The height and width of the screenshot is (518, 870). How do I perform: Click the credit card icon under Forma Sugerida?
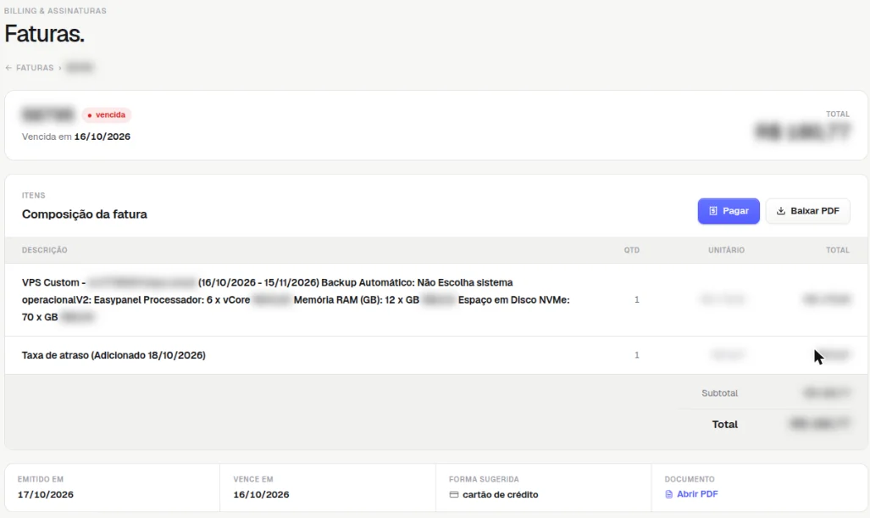454,494
